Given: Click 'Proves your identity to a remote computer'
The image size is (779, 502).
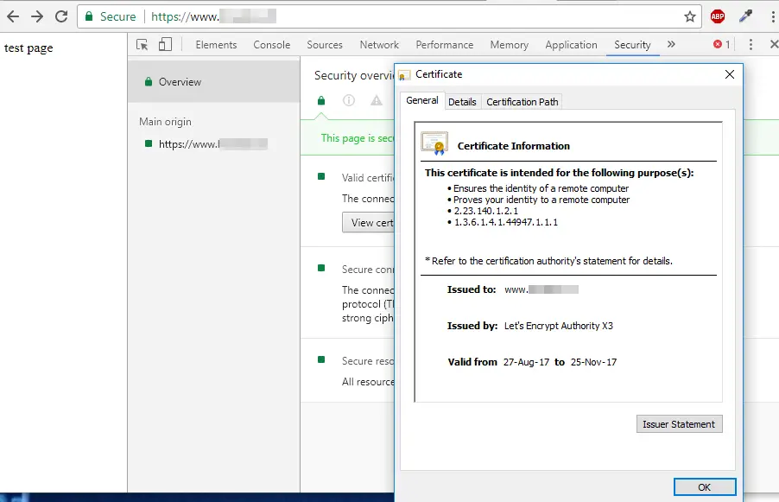Looking at the screenshot, I should (541, 200).
